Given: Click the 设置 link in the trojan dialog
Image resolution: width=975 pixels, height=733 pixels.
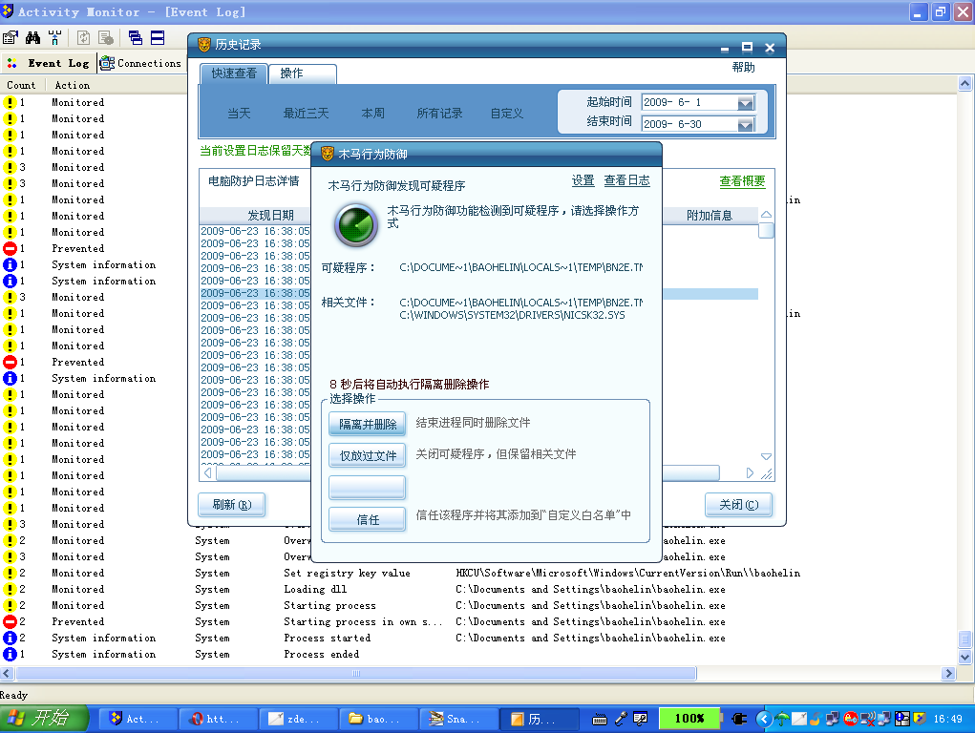Looking at the screenshot, I should point(583,180).
